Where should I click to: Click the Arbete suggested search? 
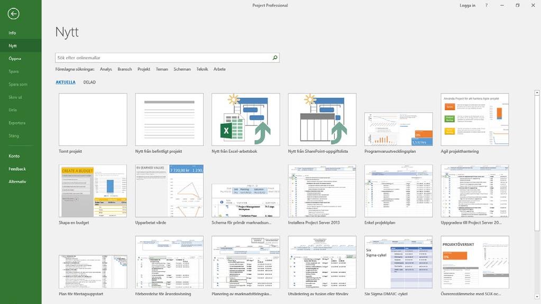tap(219, 69)
